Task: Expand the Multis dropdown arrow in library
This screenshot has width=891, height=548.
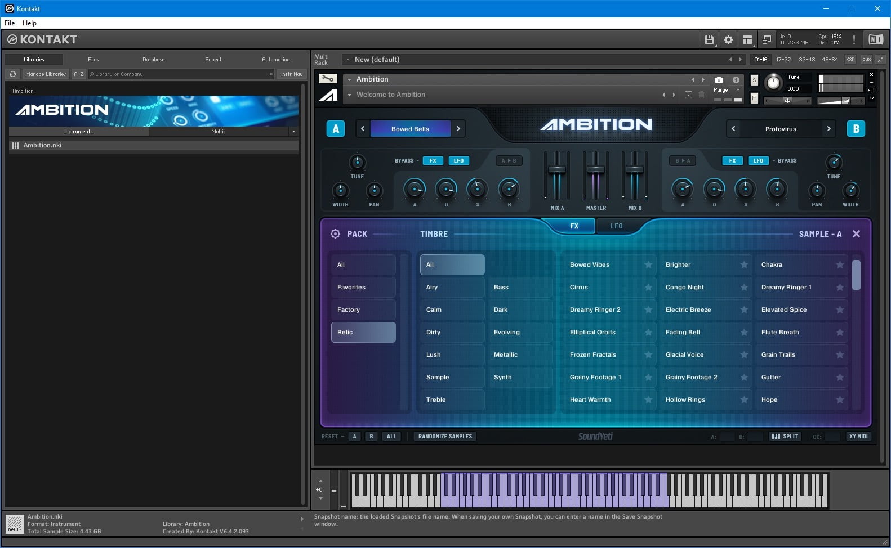Action: tap(293, 131)
